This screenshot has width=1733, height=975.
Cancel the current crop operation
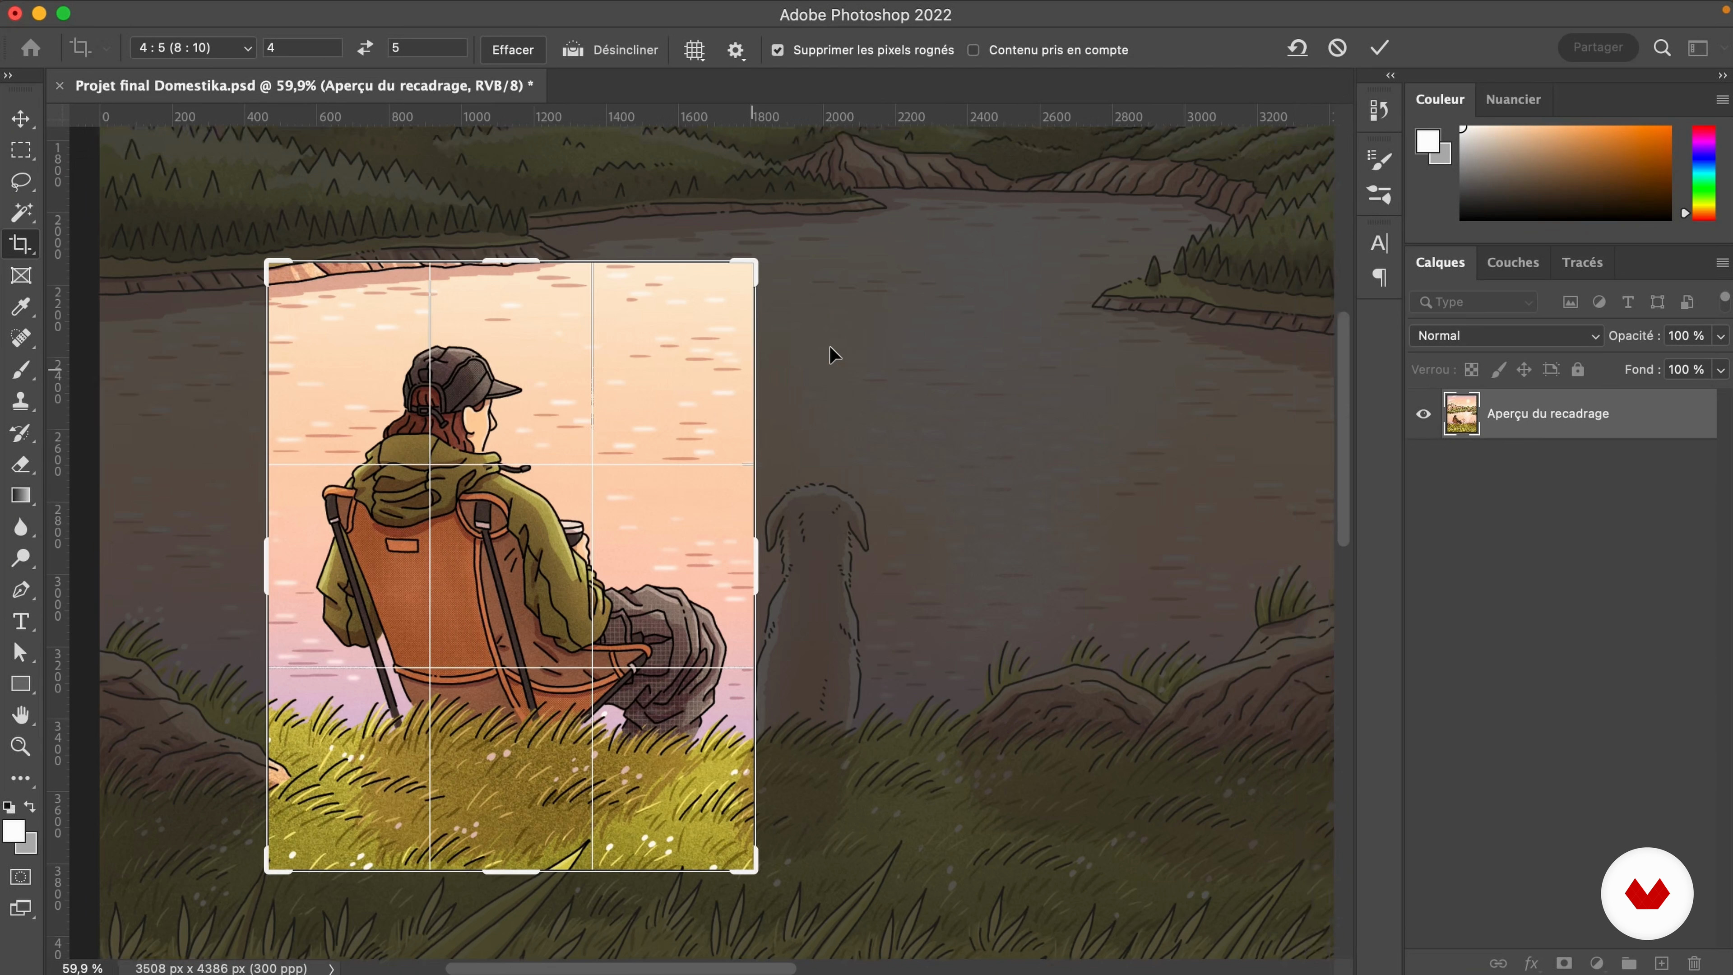coord(1337,48)
